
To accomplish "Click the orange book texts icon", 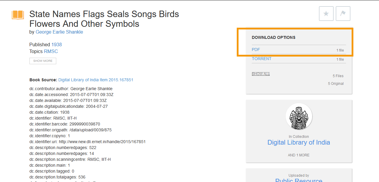I will [x=18, y=15].
